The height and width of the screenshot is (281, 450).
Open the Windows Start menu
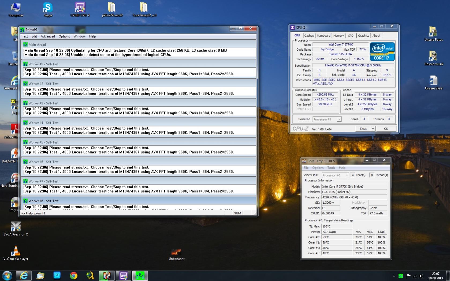7,276
